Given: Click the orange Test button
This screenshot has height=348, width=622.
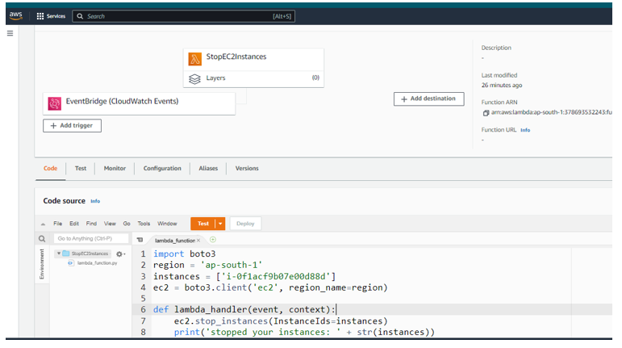Looking at the screenshot, I should (202, 224).
